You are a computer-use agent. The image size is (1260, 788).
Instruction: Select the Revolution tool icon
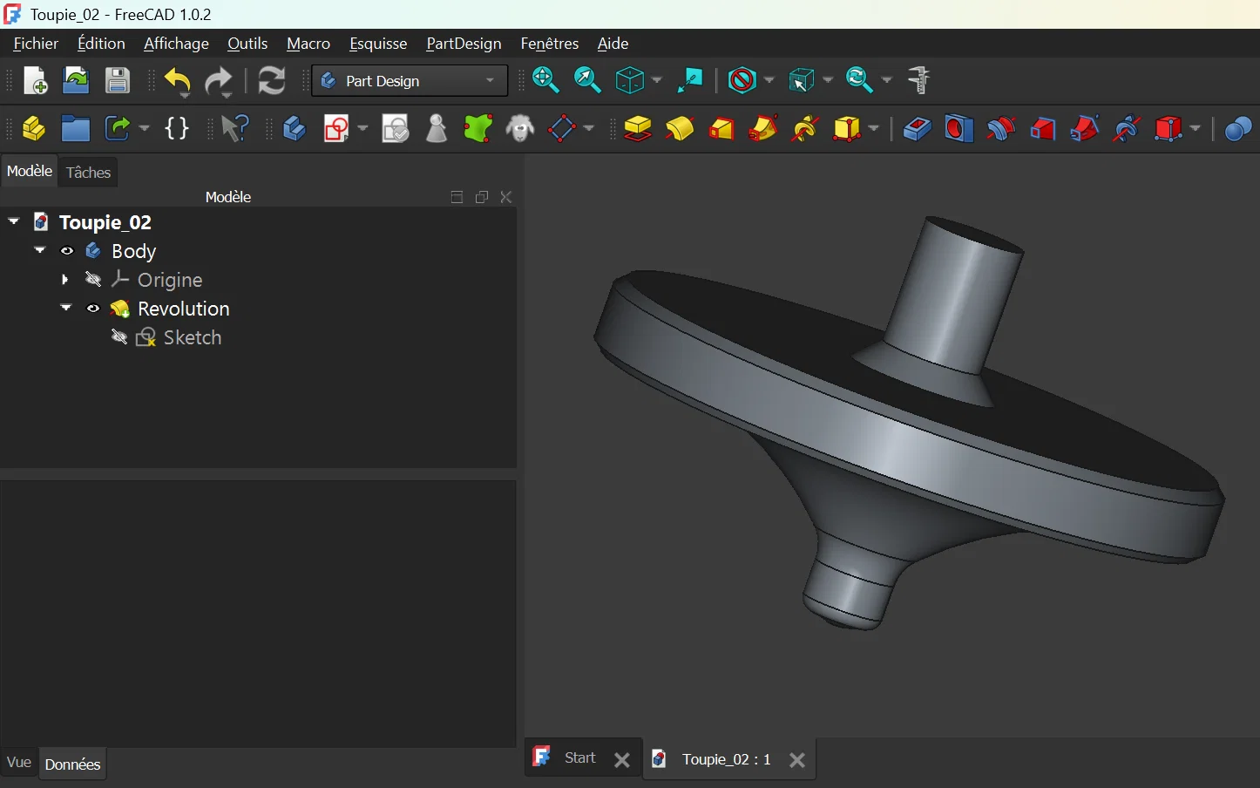click(680, 129)
